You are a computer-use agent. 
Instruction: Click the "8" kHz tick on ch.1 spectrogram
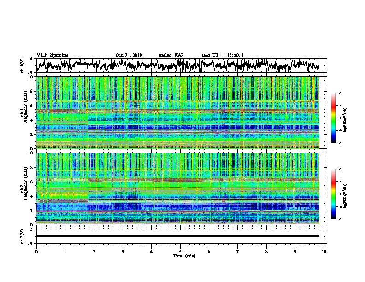[x=33, y=91]
